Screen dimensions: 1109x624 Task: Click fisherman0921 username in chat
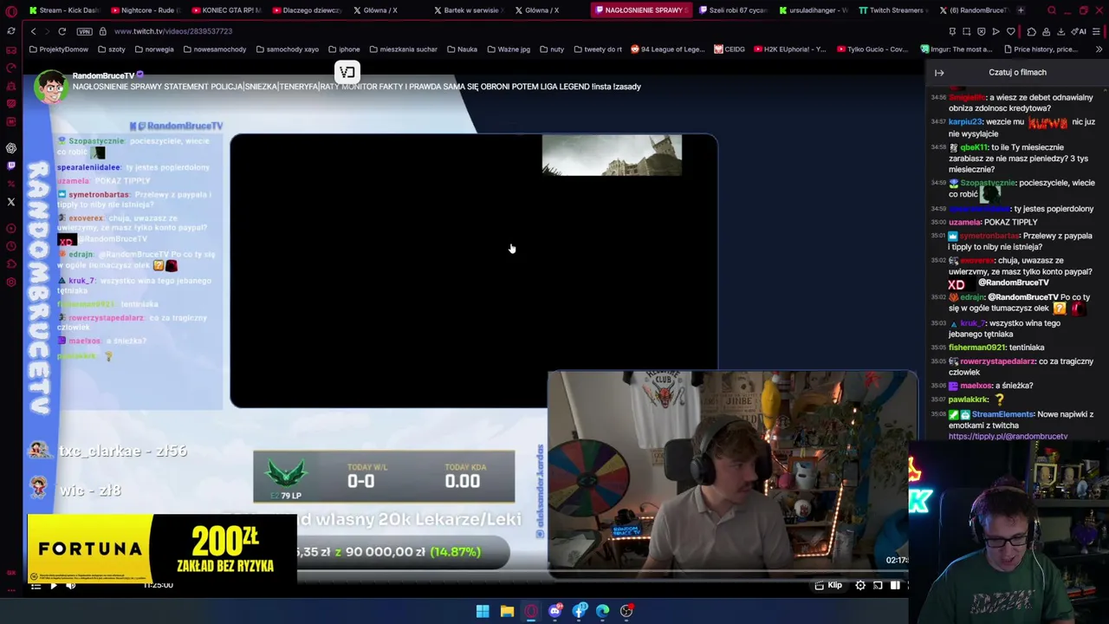click(x=976, y=348)
